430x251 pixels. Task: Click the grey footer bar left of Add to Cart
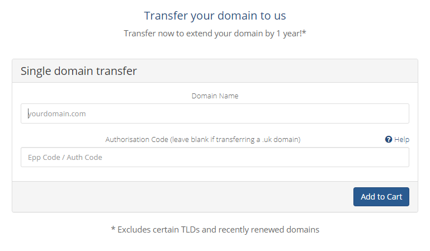pyautogui.click(x=182, y=197)
